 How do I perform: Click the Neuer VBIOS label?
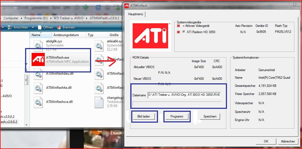[142, 79]
